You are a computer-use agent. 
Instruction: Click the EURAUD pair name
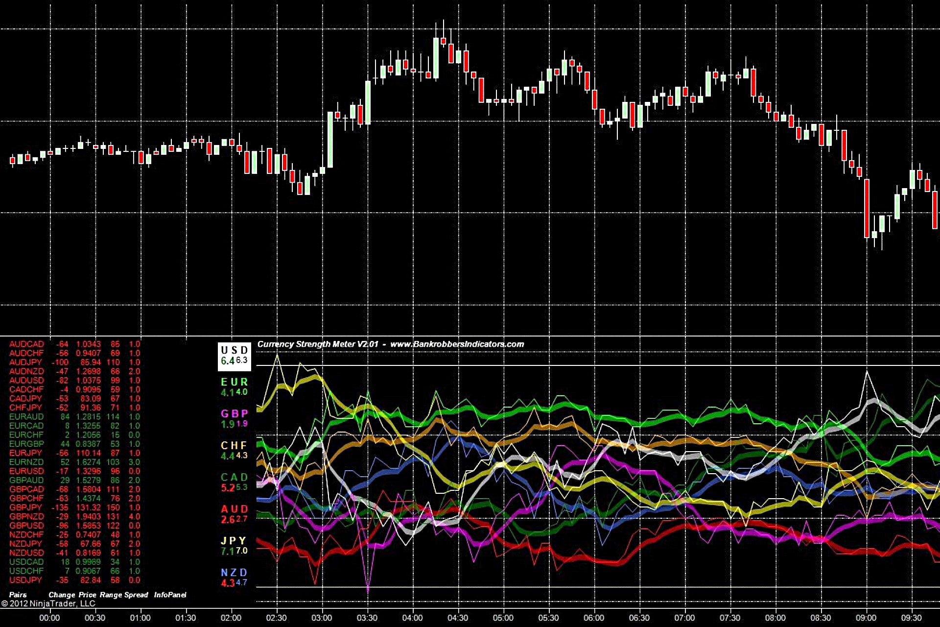click(x=26, y=417)
